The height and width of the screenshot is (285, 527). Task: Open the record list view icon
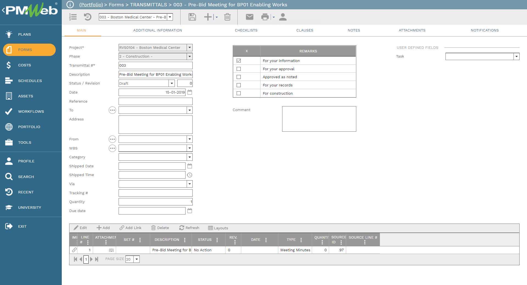click(73, 17)
